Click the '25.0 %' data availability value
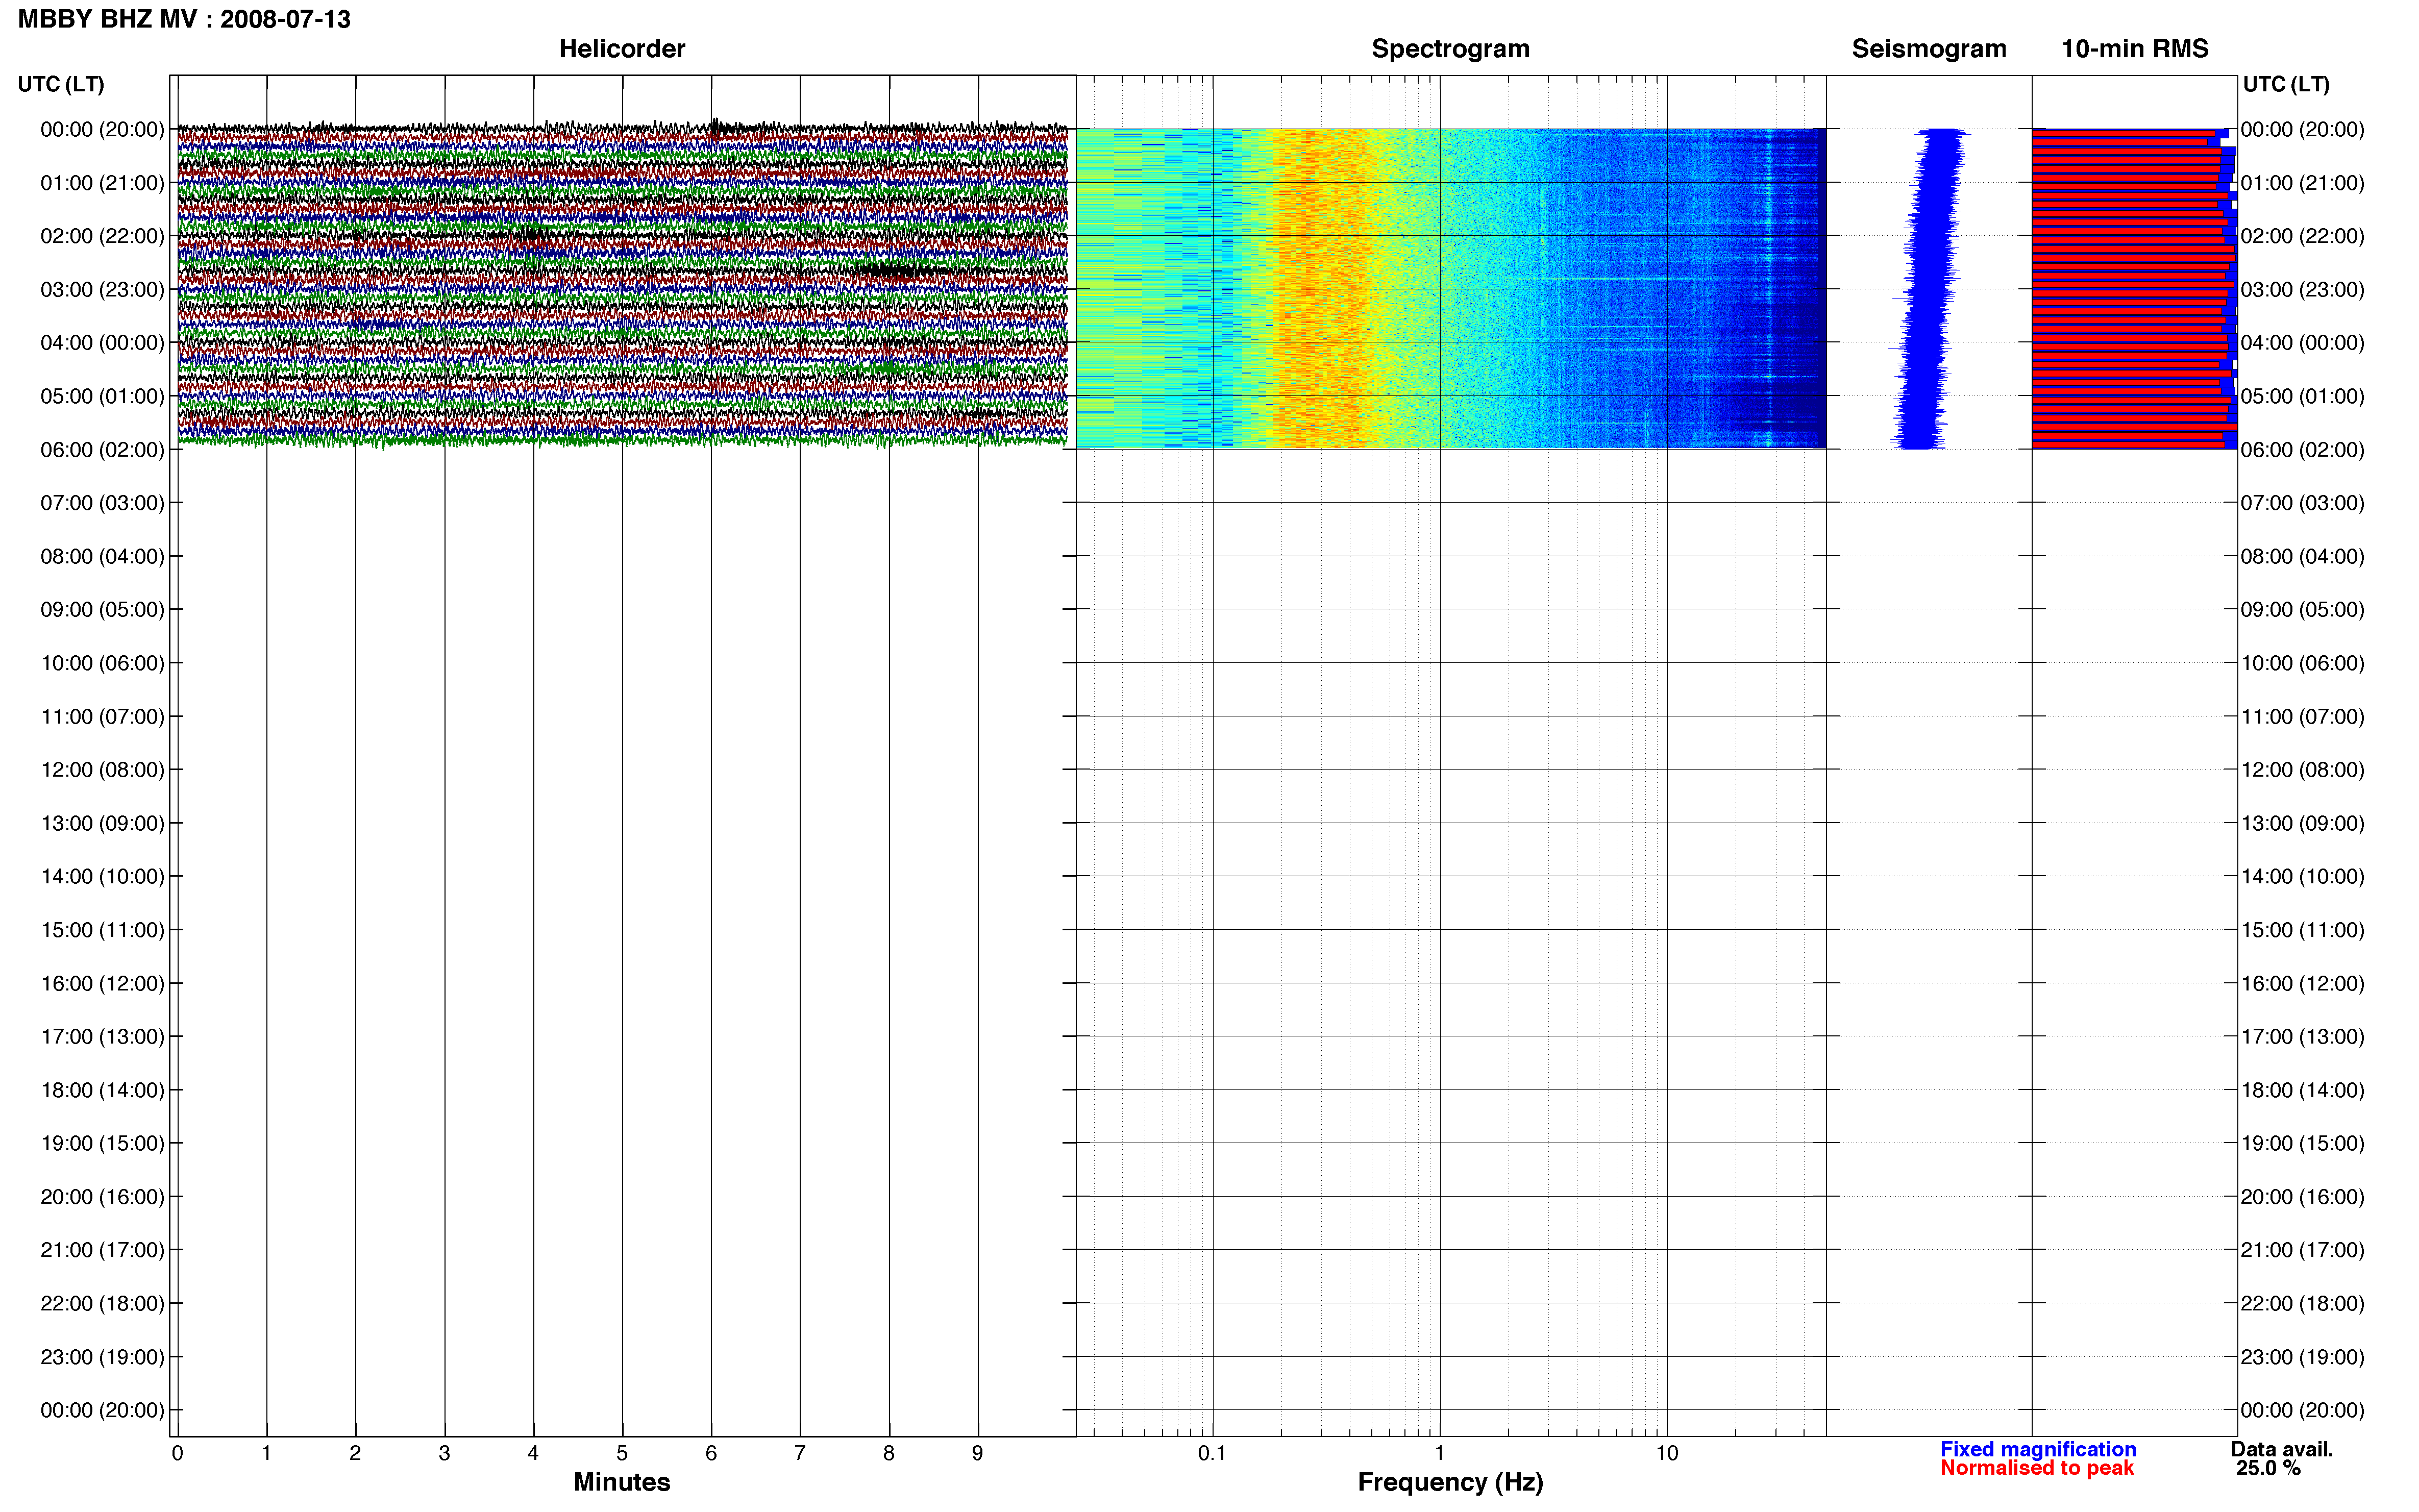Viewport: 2419px width, 1512px height. [2268, 1468]
